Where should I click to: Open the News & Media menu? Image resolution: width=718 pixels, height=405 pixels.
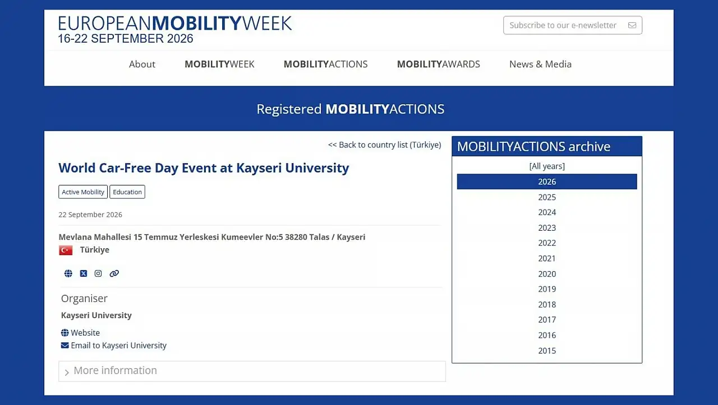pyautogui.click(x=540, y=64)
